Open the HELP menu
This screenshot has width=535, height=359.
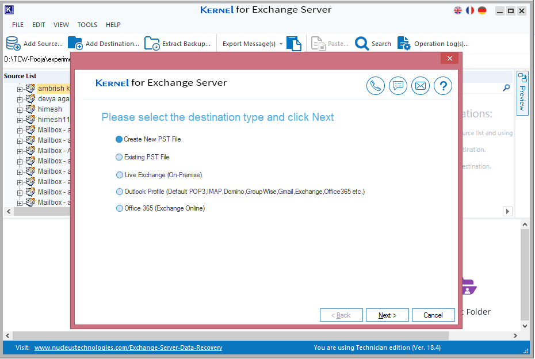tap(113, 25)
